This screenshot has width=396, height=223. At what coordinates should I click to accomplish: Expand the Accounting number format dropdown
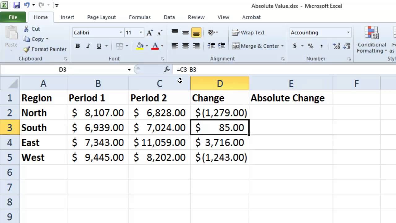(x=348, y=33)
